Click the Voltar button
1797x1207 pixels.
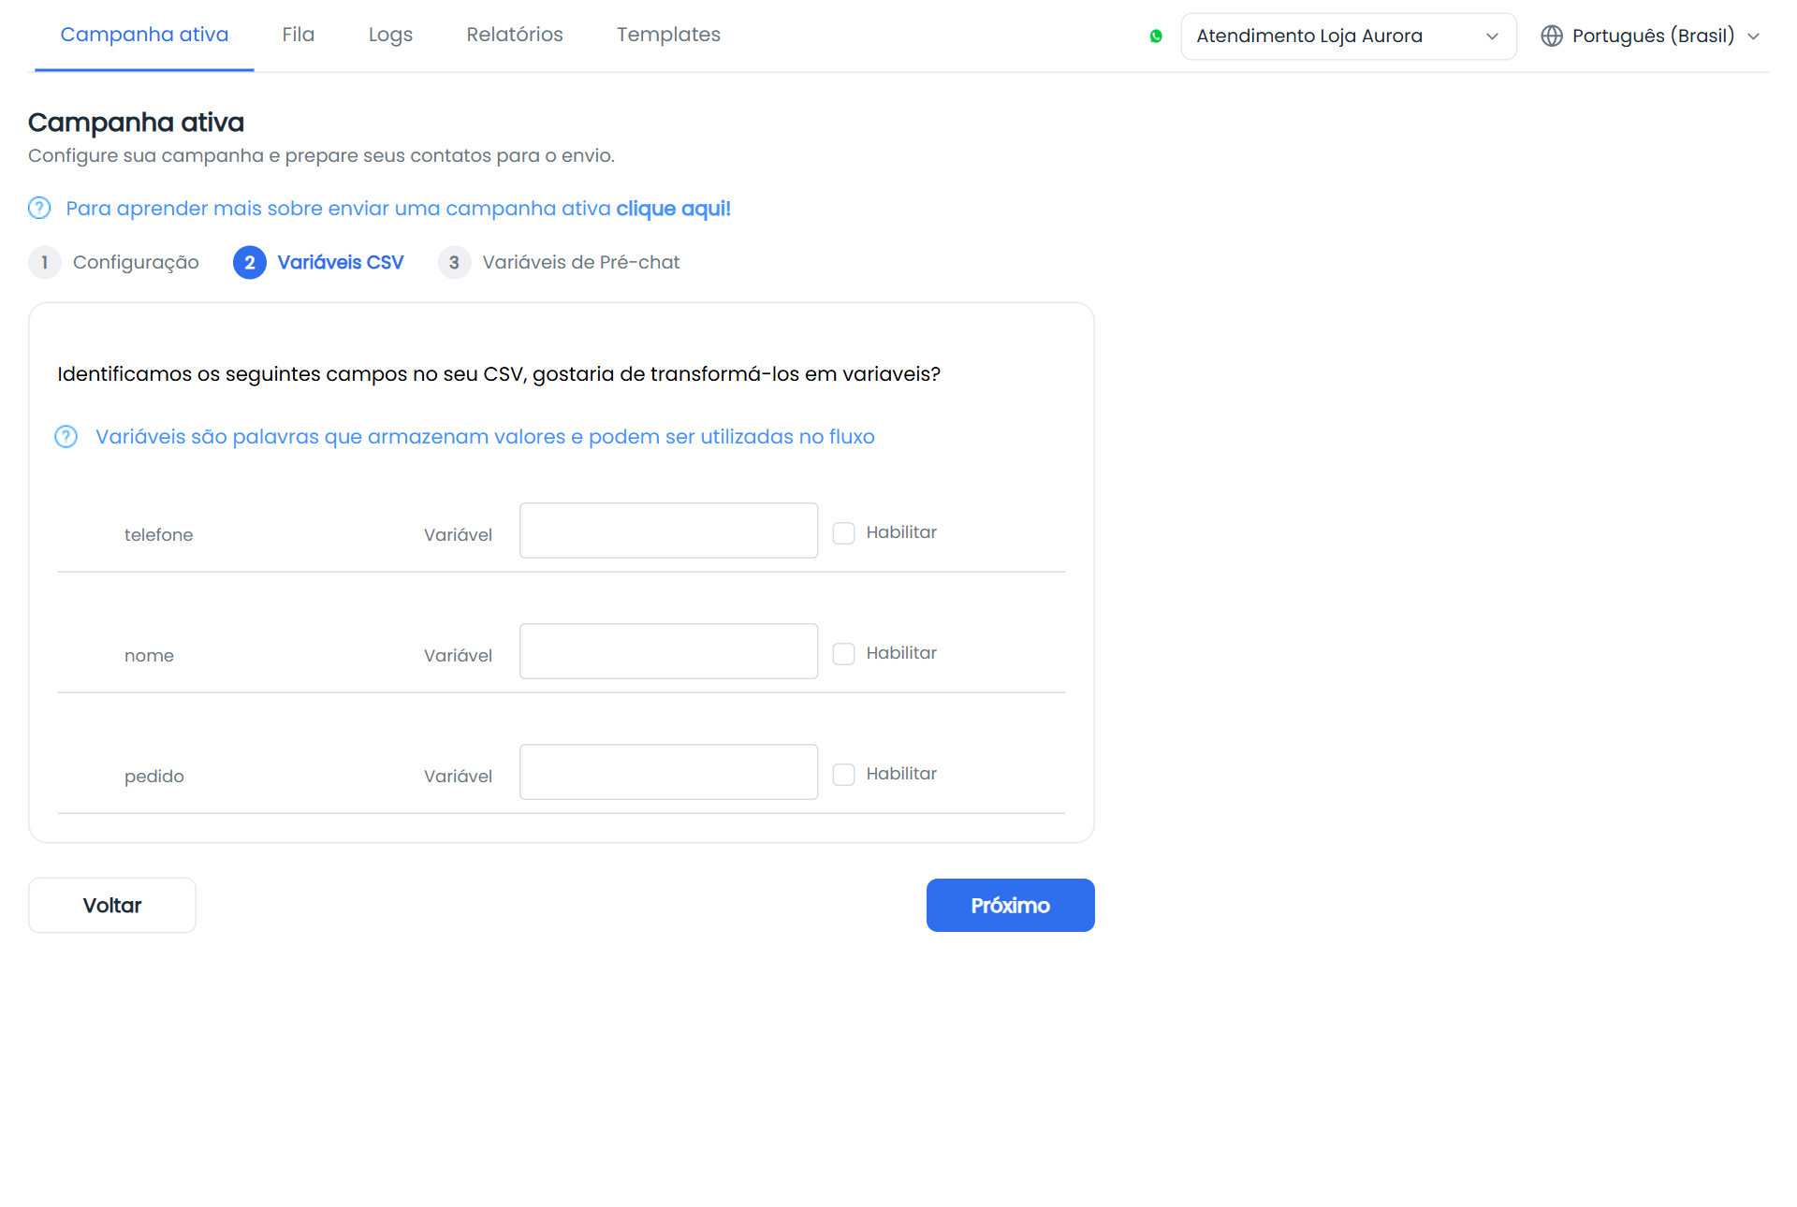point(112,906)
